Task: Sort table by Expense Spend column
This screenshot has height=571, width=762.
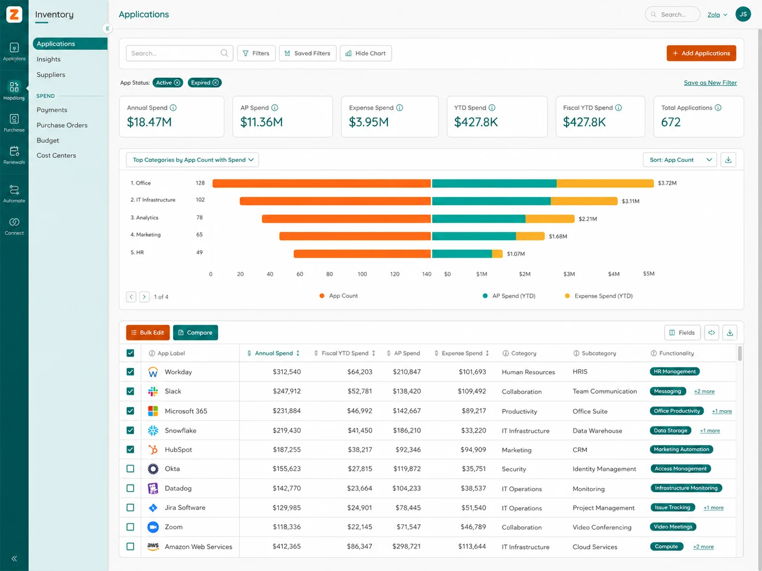Action: click(462, 353)
